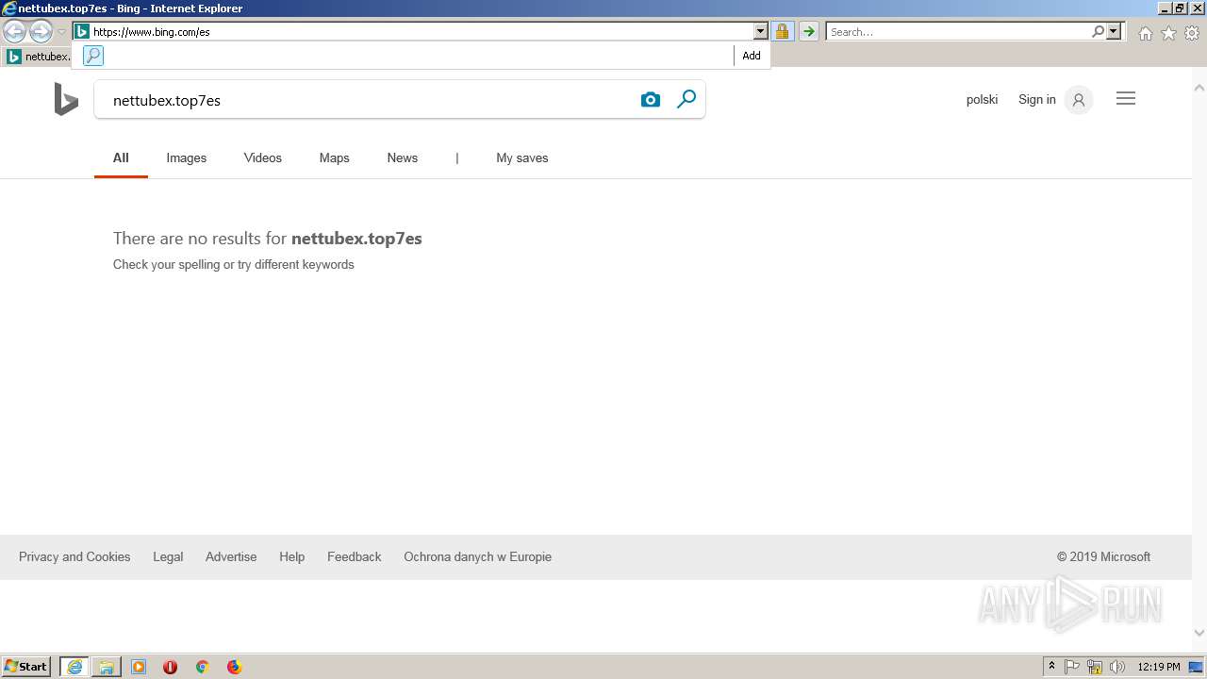Click the Check your spelling hint text
The image size is (1207, 679).
click(234, 265)
